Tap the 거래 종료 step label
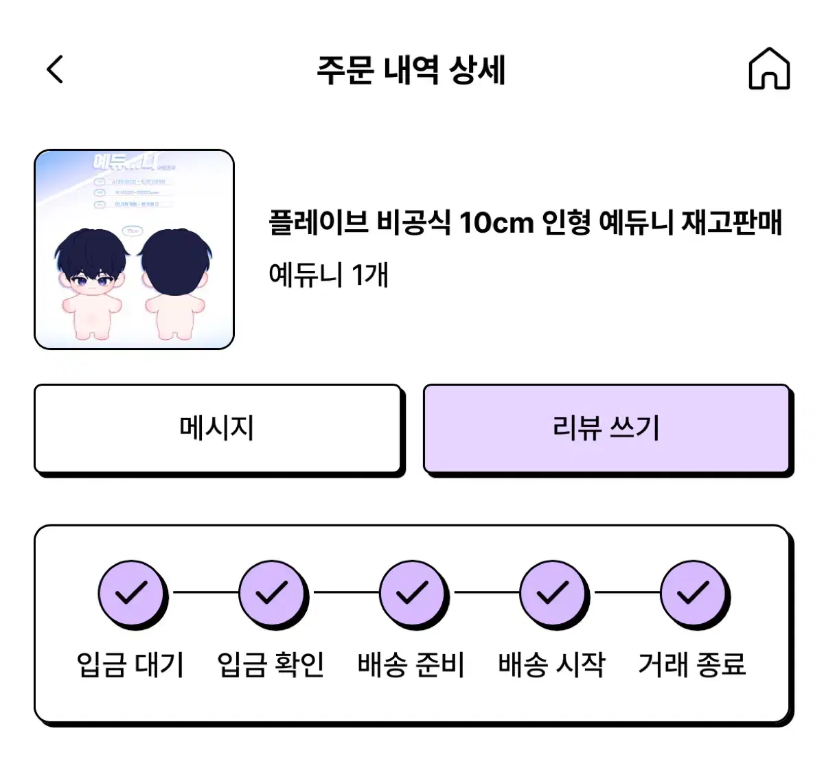Image resolution: width=824 pixels, height=768 pixels. [x=692, y=664]
